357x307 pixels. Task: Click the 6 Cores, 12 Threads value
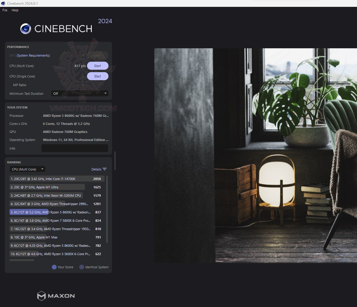(x=66, y=124)
